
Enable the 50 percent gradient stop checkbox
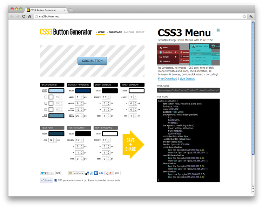pyautogui.click(x=46, y=103)
